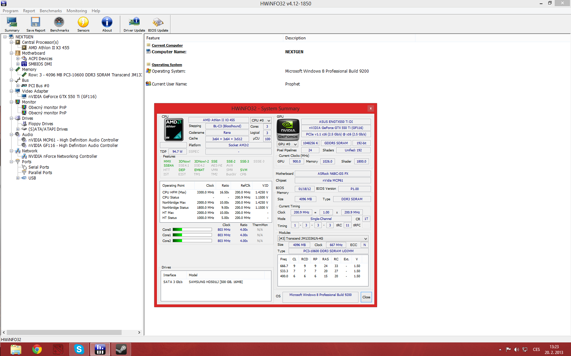Screen dimensions: 571x356
Task: Click the Core0 usage bar
Action: [192, 230]
